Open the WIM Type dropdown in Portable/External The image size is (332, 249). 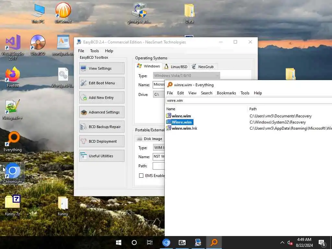point(159,148)
